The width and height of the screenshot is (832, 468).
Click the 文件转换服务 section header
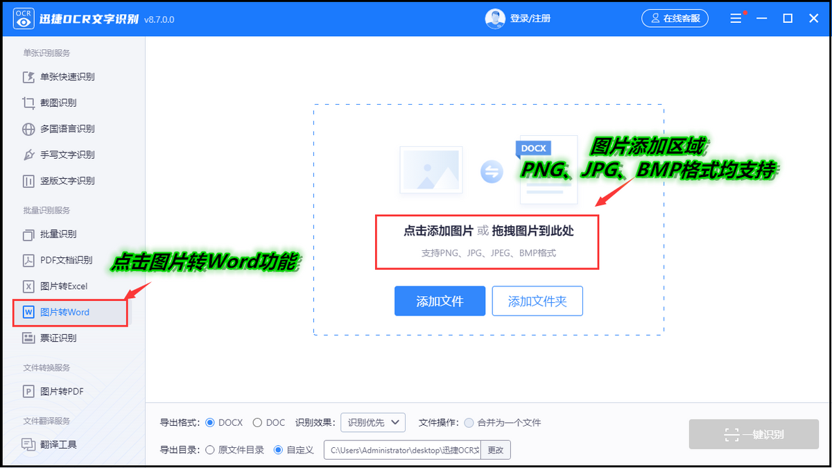[x=46, y=367]
